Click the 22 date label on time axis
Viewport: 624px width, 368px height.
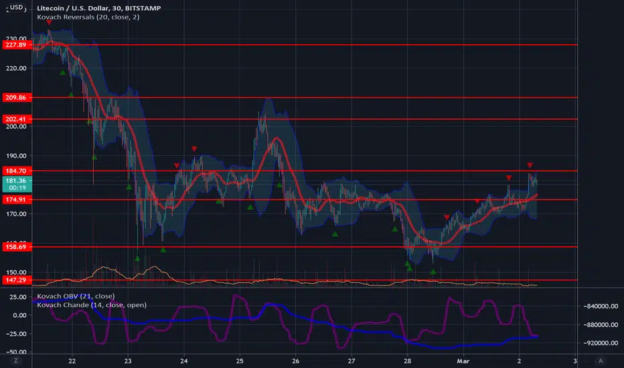coord(72,361)
